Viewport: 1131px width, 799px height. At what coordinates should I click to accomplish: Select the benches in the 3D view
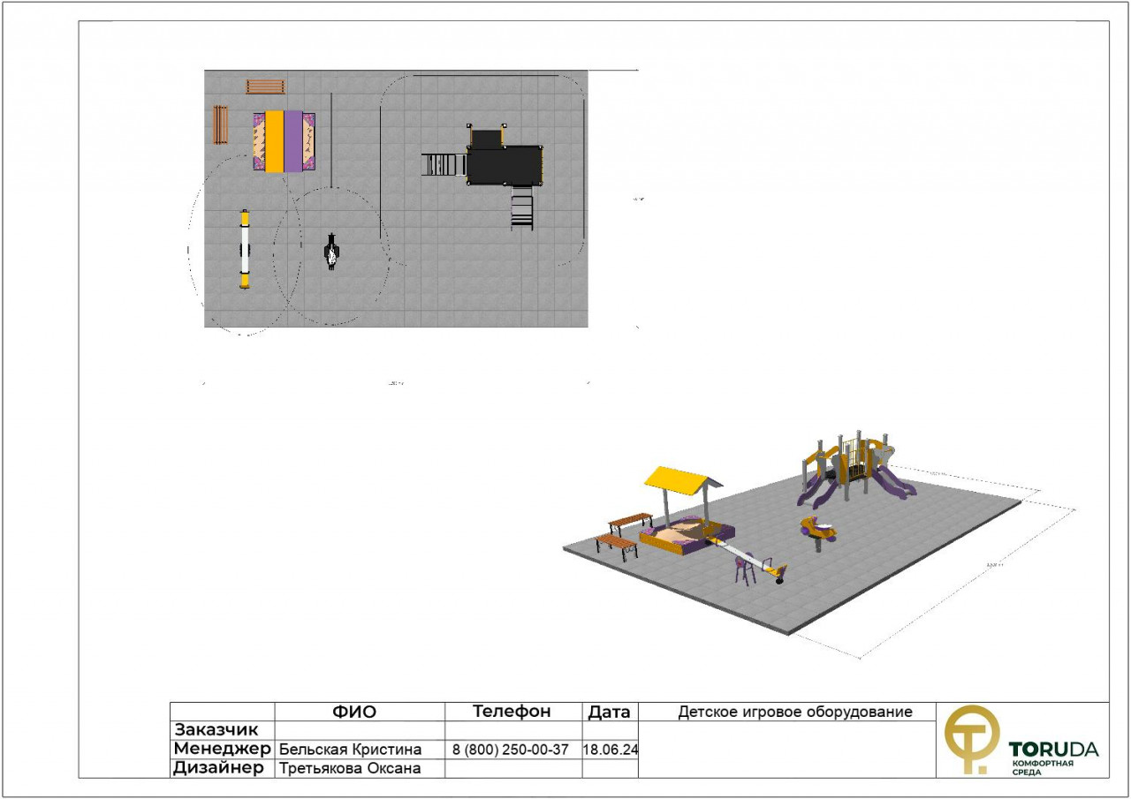[624, 534]
